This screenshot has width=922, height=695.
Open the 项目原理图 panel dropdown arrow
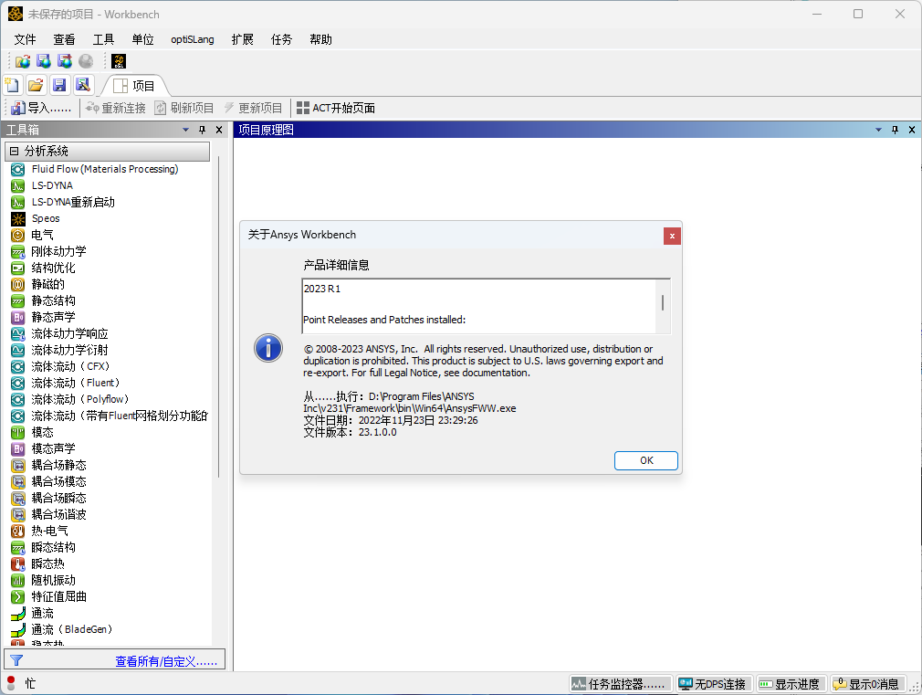(x=878, y=130)
